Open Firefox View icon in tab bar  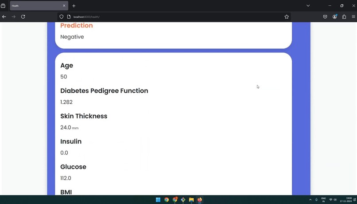point(3,6)
